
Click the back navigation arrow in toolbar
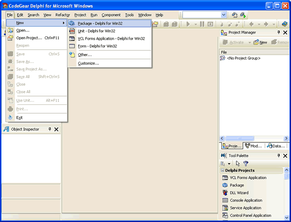[x=251, y=24]
